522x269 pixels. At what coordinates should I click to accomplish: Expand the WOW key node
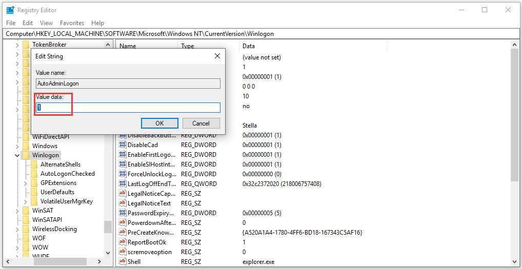tap(17, 247)
